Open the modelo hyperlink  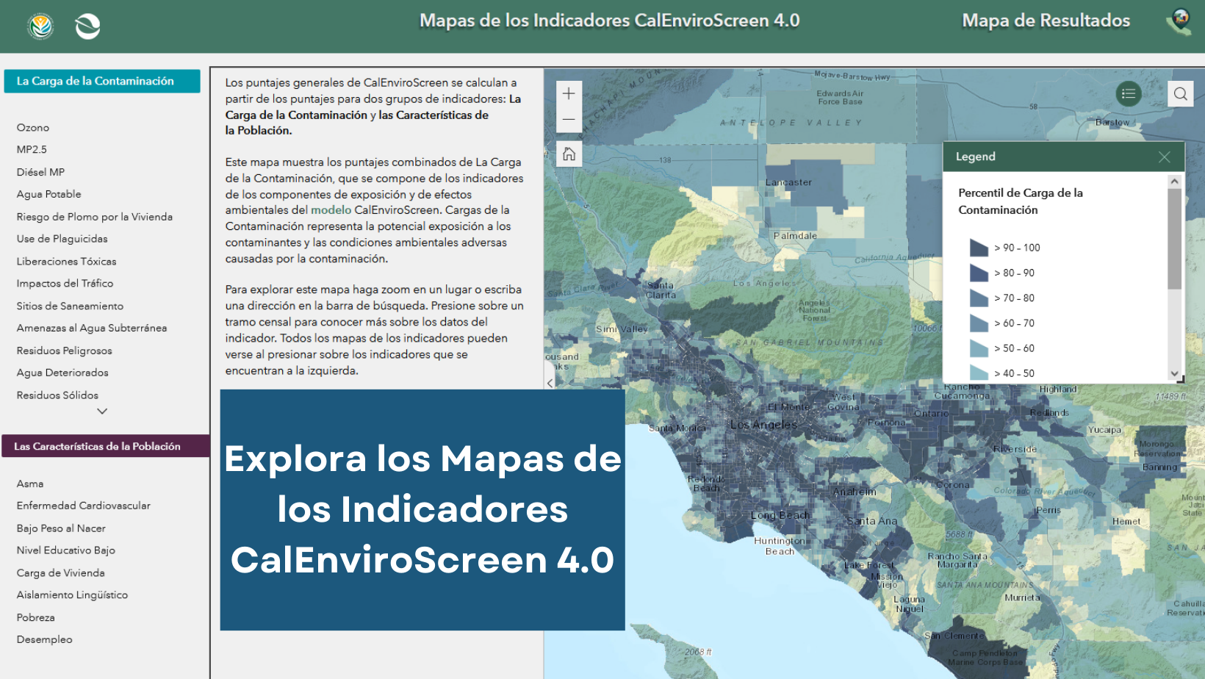[331, 210]
